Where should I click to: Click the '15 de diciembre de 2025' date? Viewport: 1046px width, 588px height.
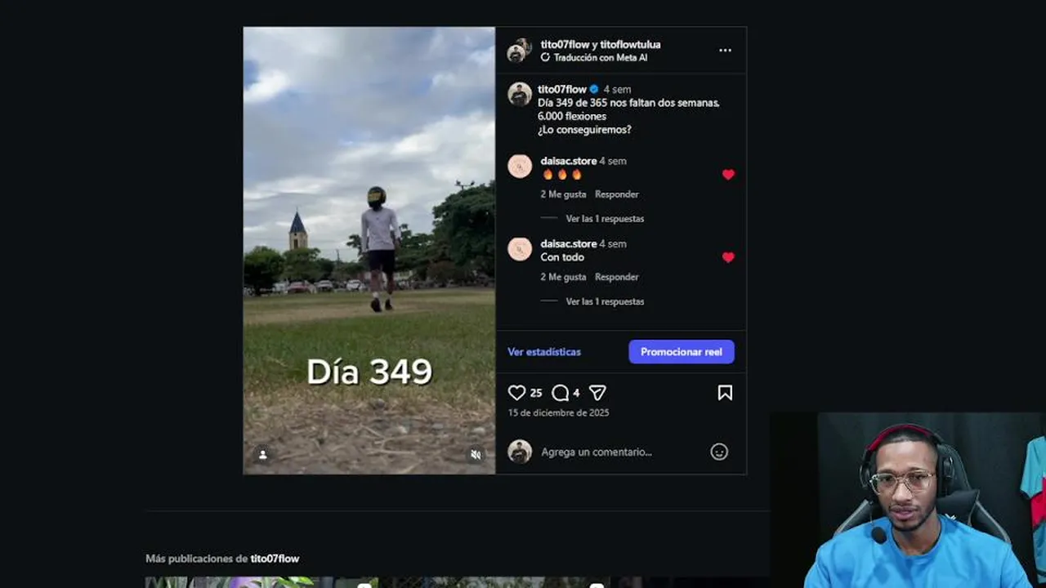tap(558, 412)
